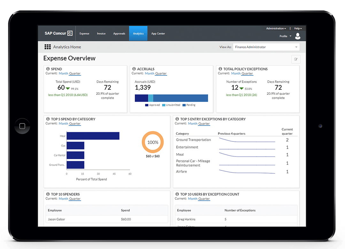Expand the Help menu

pyautogui.click(x=297, y=28)
